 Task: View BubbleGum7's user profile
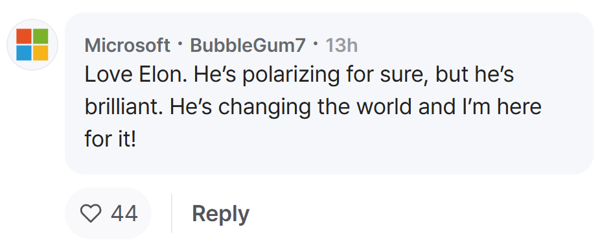pyautogui.click(x=248, y=46)
